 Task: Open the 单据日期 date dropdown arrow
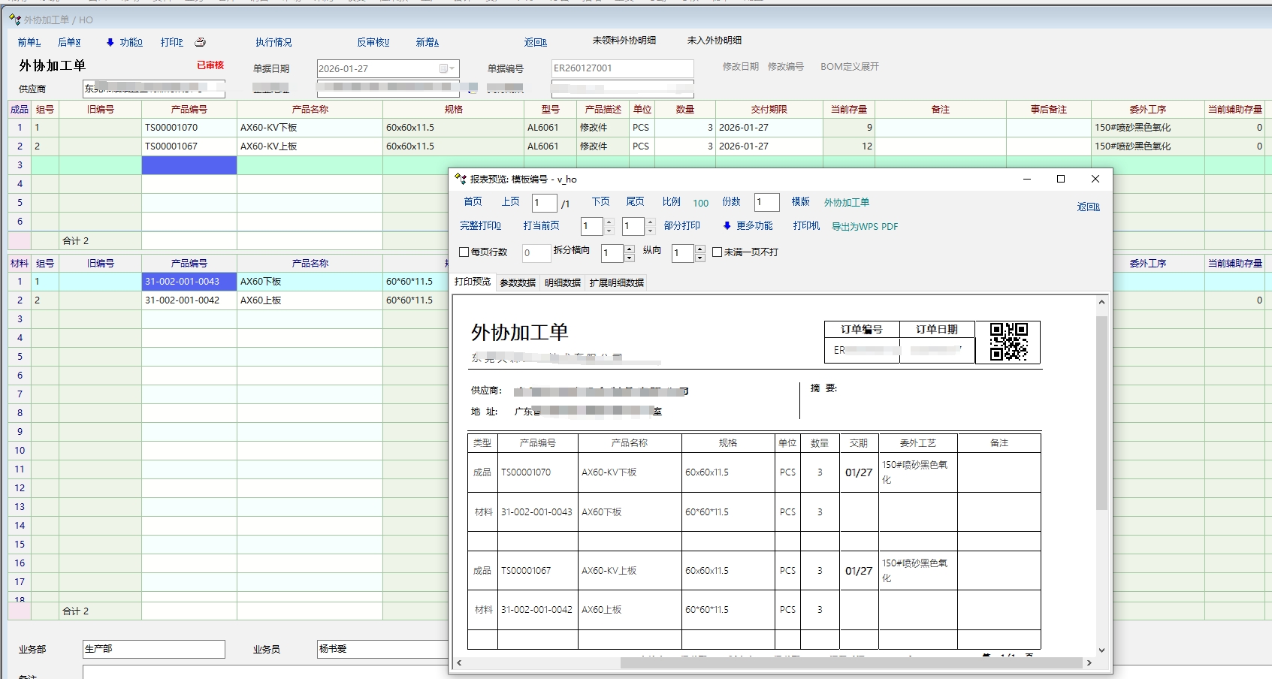[452, 68]
